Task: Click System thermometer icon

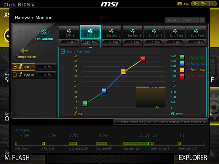Action: [20, 75]
